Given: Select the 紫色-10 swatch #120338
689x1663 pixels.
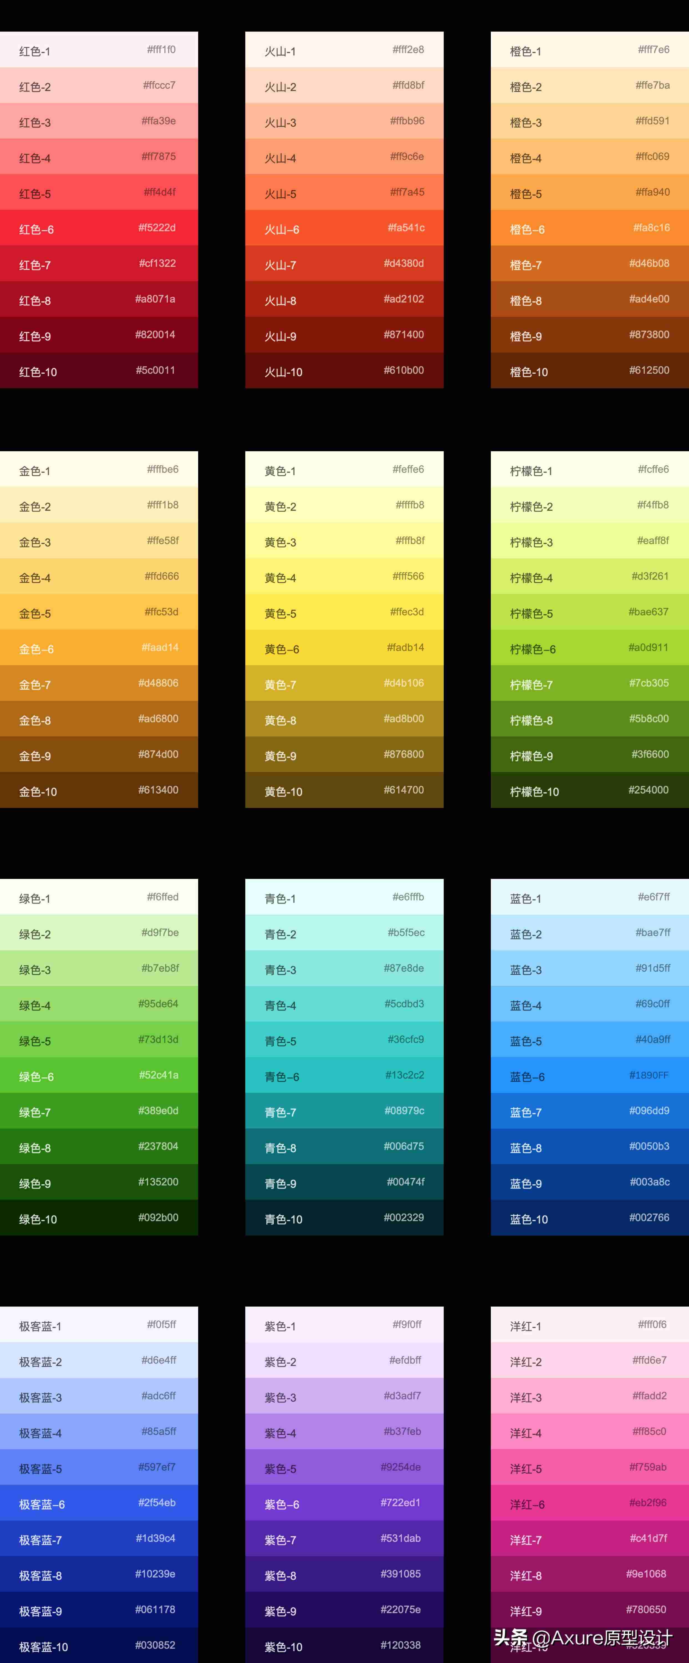Looking at the screenshot, I should [344, 1645].
